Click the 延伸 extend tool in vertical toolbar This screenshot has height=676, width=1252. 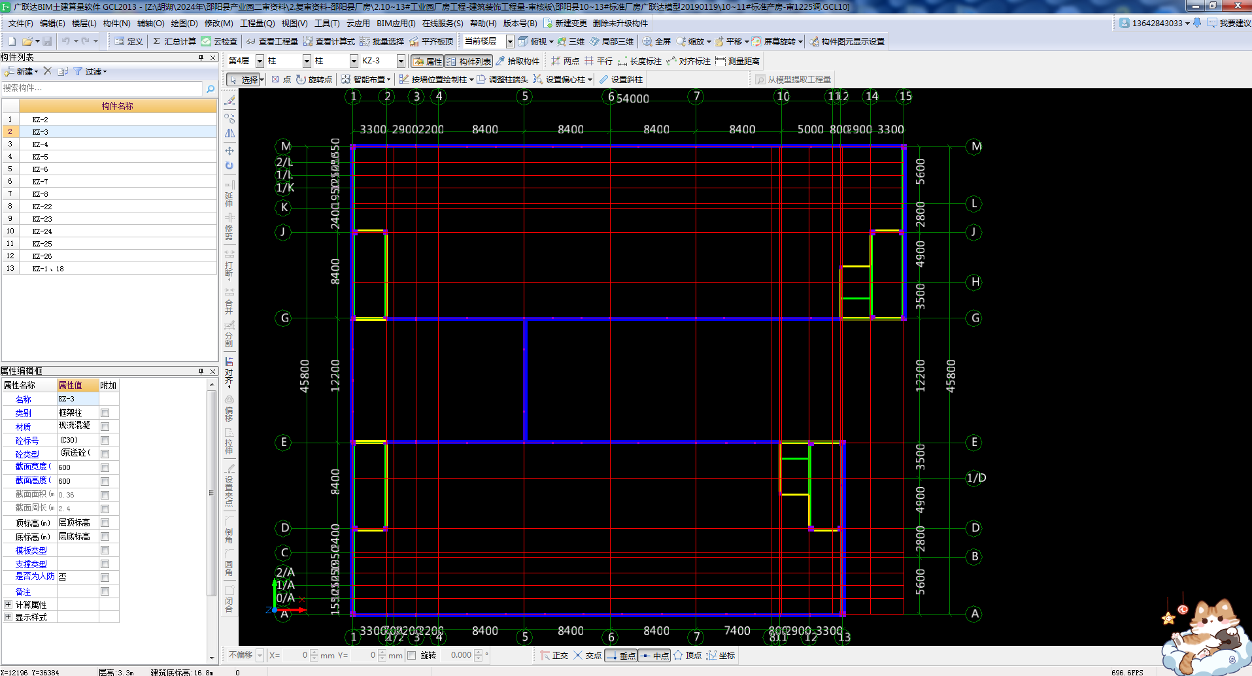[x=229, y=194]
